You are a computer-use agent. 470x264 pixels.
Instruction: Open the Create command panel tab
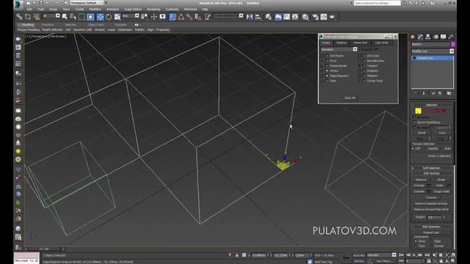click(x=413, y=37)
